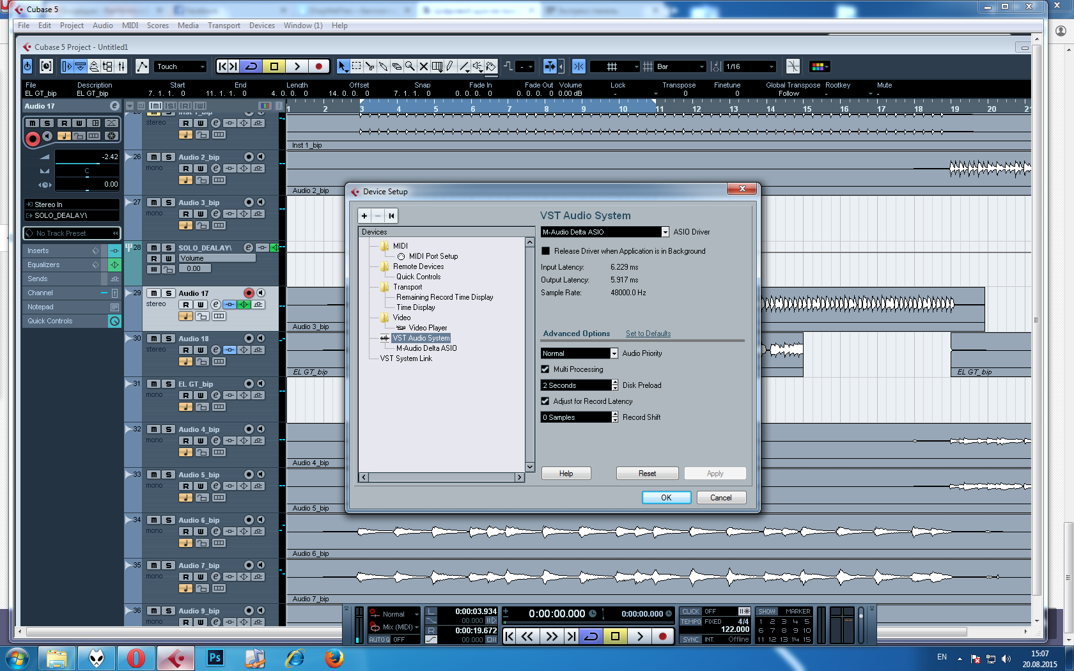Expand the Equalizers inspector section

click(x=63, y=265)
